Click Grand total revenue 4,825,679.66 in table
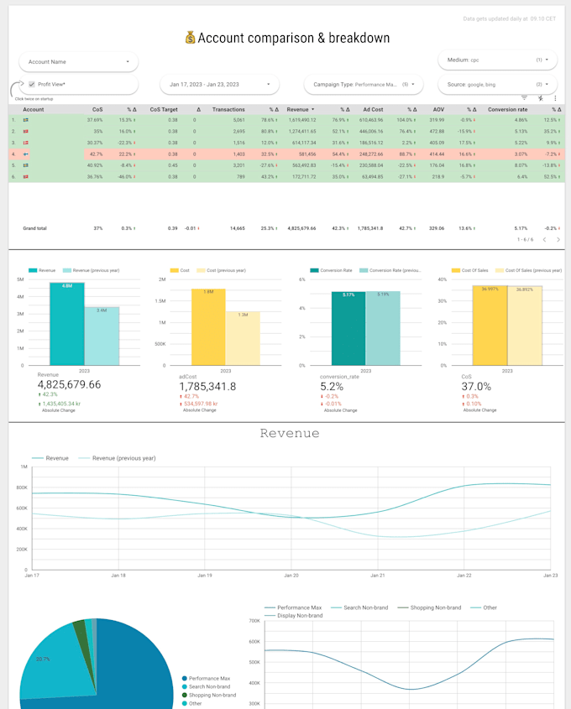571x709 pixels. 301,228
